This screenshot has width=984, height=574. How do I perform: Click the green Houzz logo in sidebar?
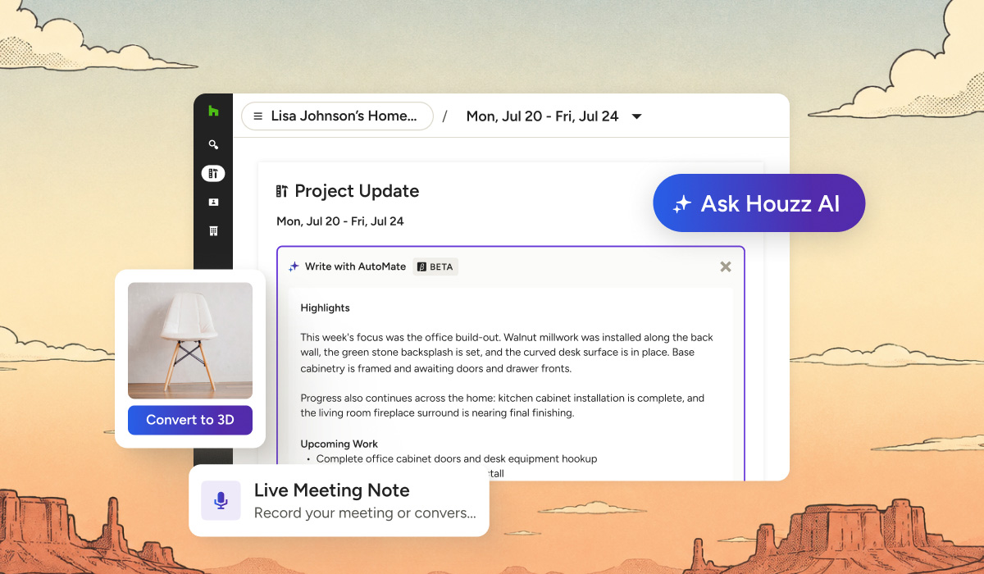[213, 111]
